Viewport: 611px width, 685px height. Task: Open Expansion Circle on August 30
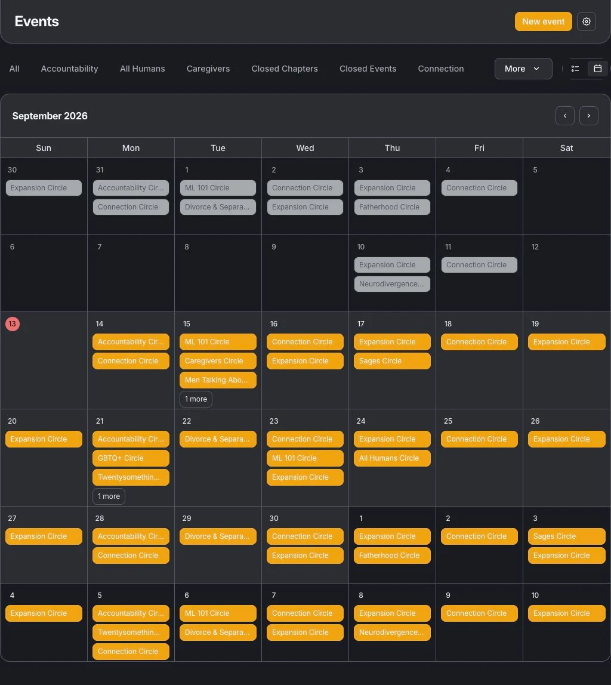(x=44, y=188)
